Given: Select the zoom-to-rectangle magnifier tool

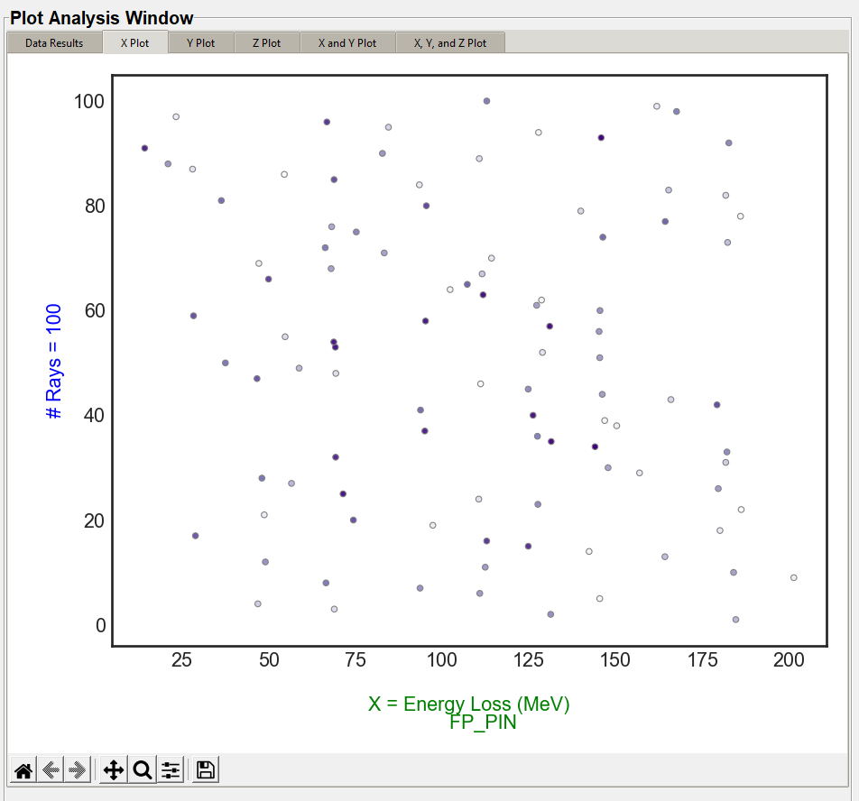Looking at the screenshot, I should tap(142, 770).
